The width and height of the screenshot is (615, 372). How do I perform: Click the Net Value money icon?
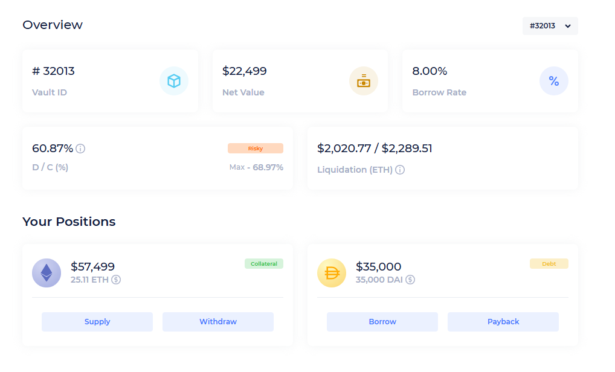click(x=364, y=81)
